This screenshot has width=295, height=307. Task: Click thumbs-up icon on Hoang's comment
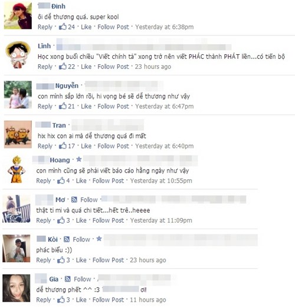[x=61, y=180]
